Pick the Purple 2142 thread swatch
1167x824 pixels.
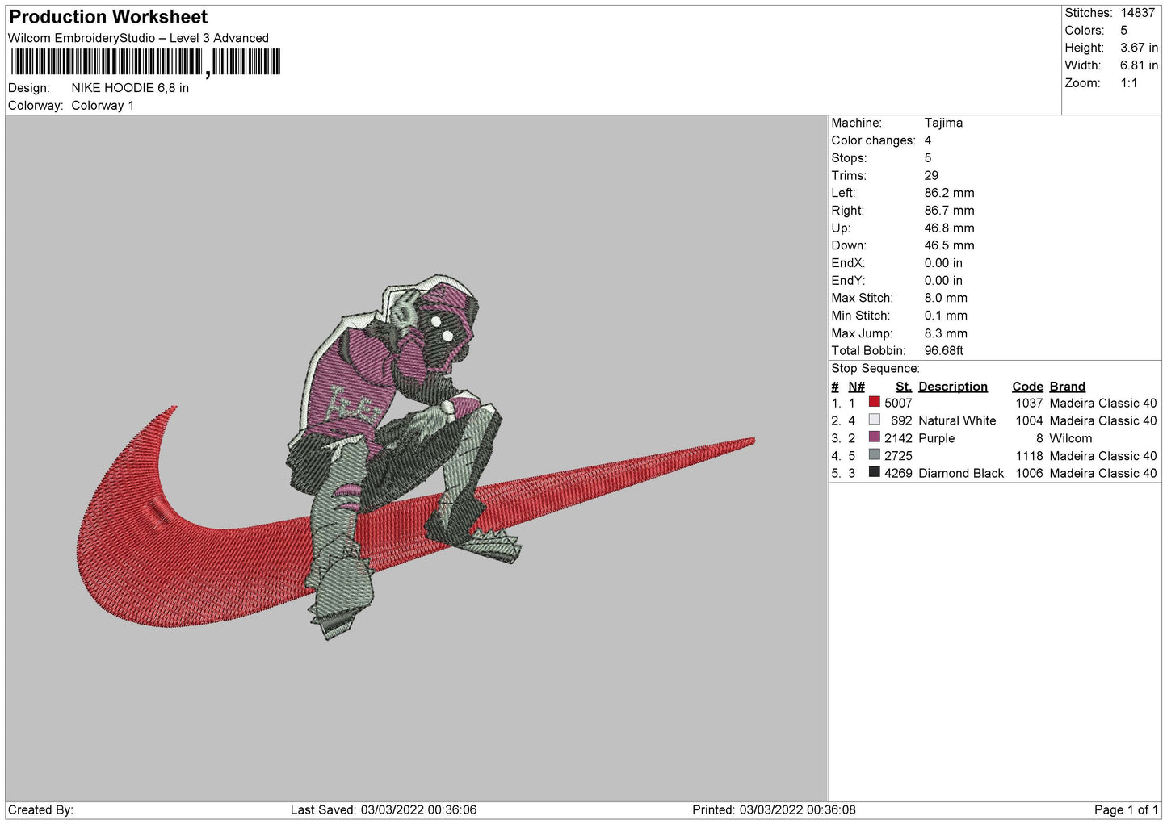click(x=874, y=437)
